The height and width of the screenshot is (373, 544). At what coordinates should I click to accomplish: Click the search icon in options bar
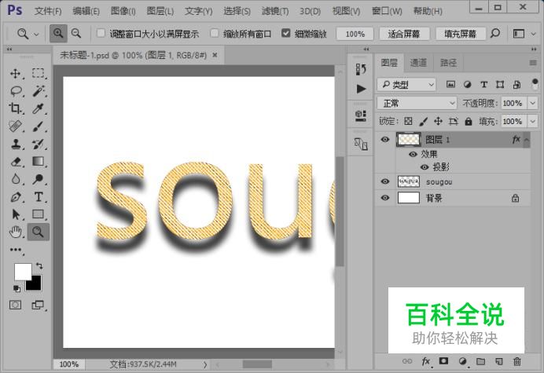pos(495,33)
